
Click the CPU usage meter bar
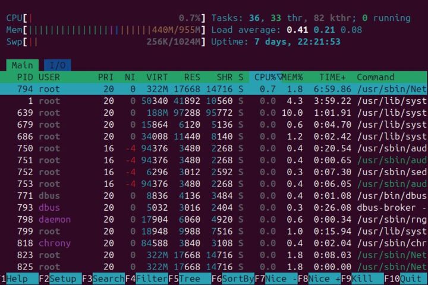[105, 18]
